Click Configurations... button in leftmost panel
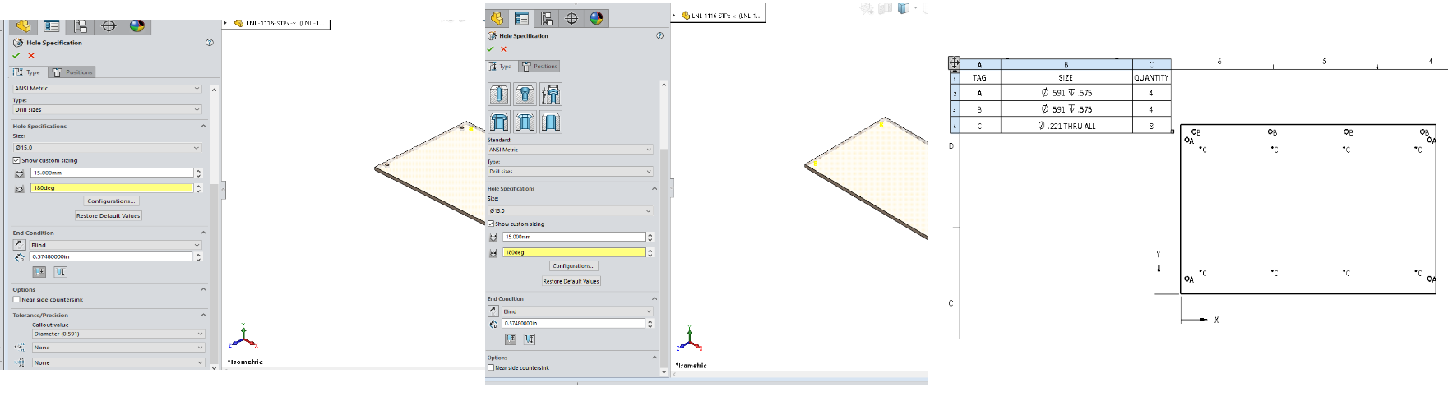Image resolution: width=1448 pixels, height=406 pixels. click(111, 201)
